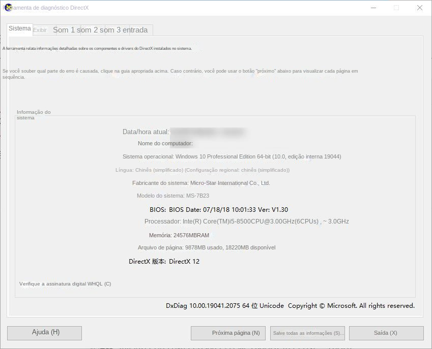This screenshot has width=432, height=349.
Task: Toggle Verifique a assinatura digital WHQL (C)
Action: [65, 284]
